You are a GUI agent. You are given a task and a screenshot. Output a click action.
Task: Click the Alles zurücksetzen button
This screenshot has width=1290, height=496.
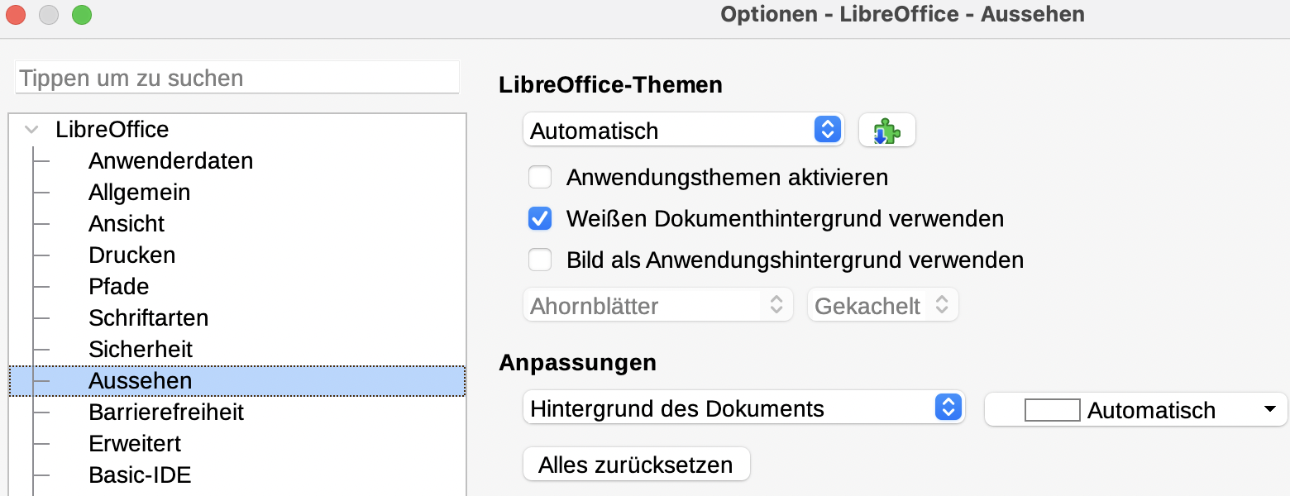click(x=636, y=464)
